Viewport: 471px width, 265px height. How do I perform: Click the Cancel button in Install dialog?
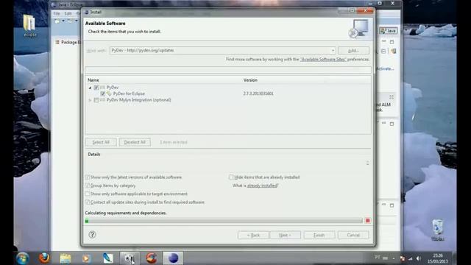(353, 235)
